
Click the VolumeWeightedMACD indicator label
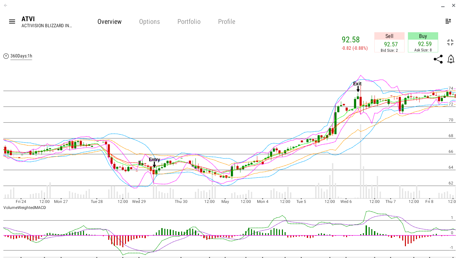pos(25,208)
